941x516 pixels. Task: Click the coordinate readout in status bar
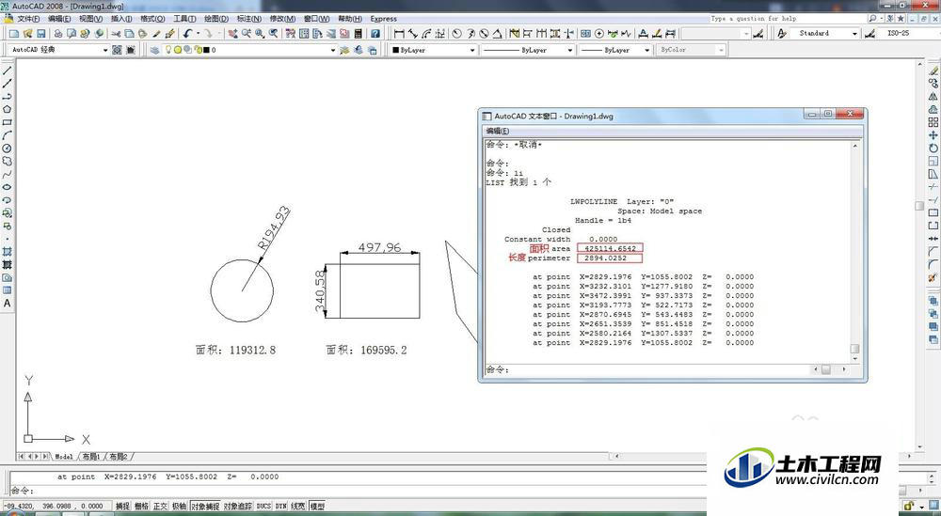(x=57, y=507)
